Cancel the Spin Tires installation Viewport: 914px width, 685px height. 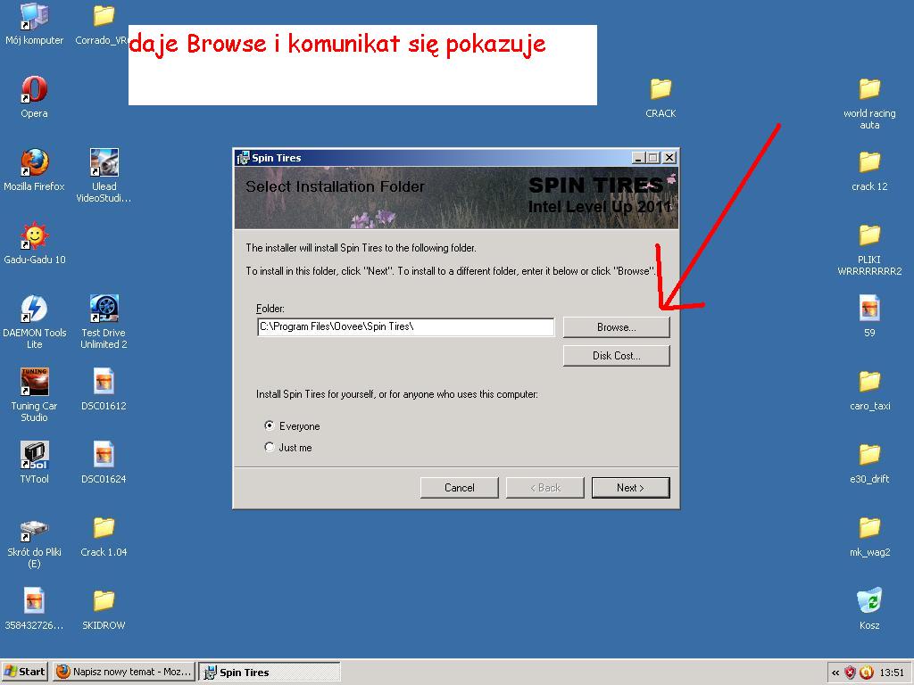[460, 488]
